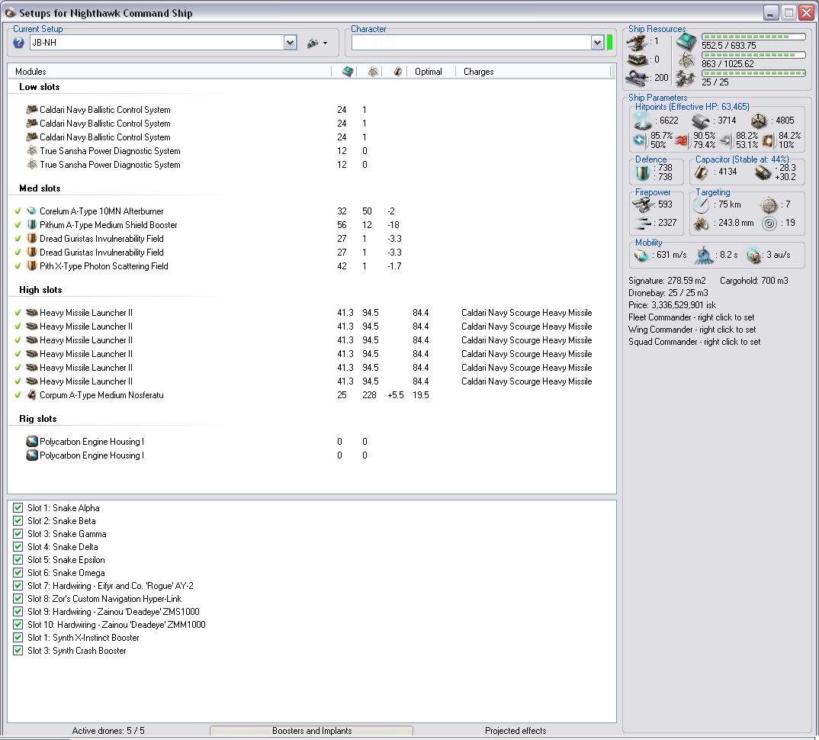The width and height of the screenshot is (819, 740).
Task: Click the align time icon showing 8.2 s
Action: 705,256
